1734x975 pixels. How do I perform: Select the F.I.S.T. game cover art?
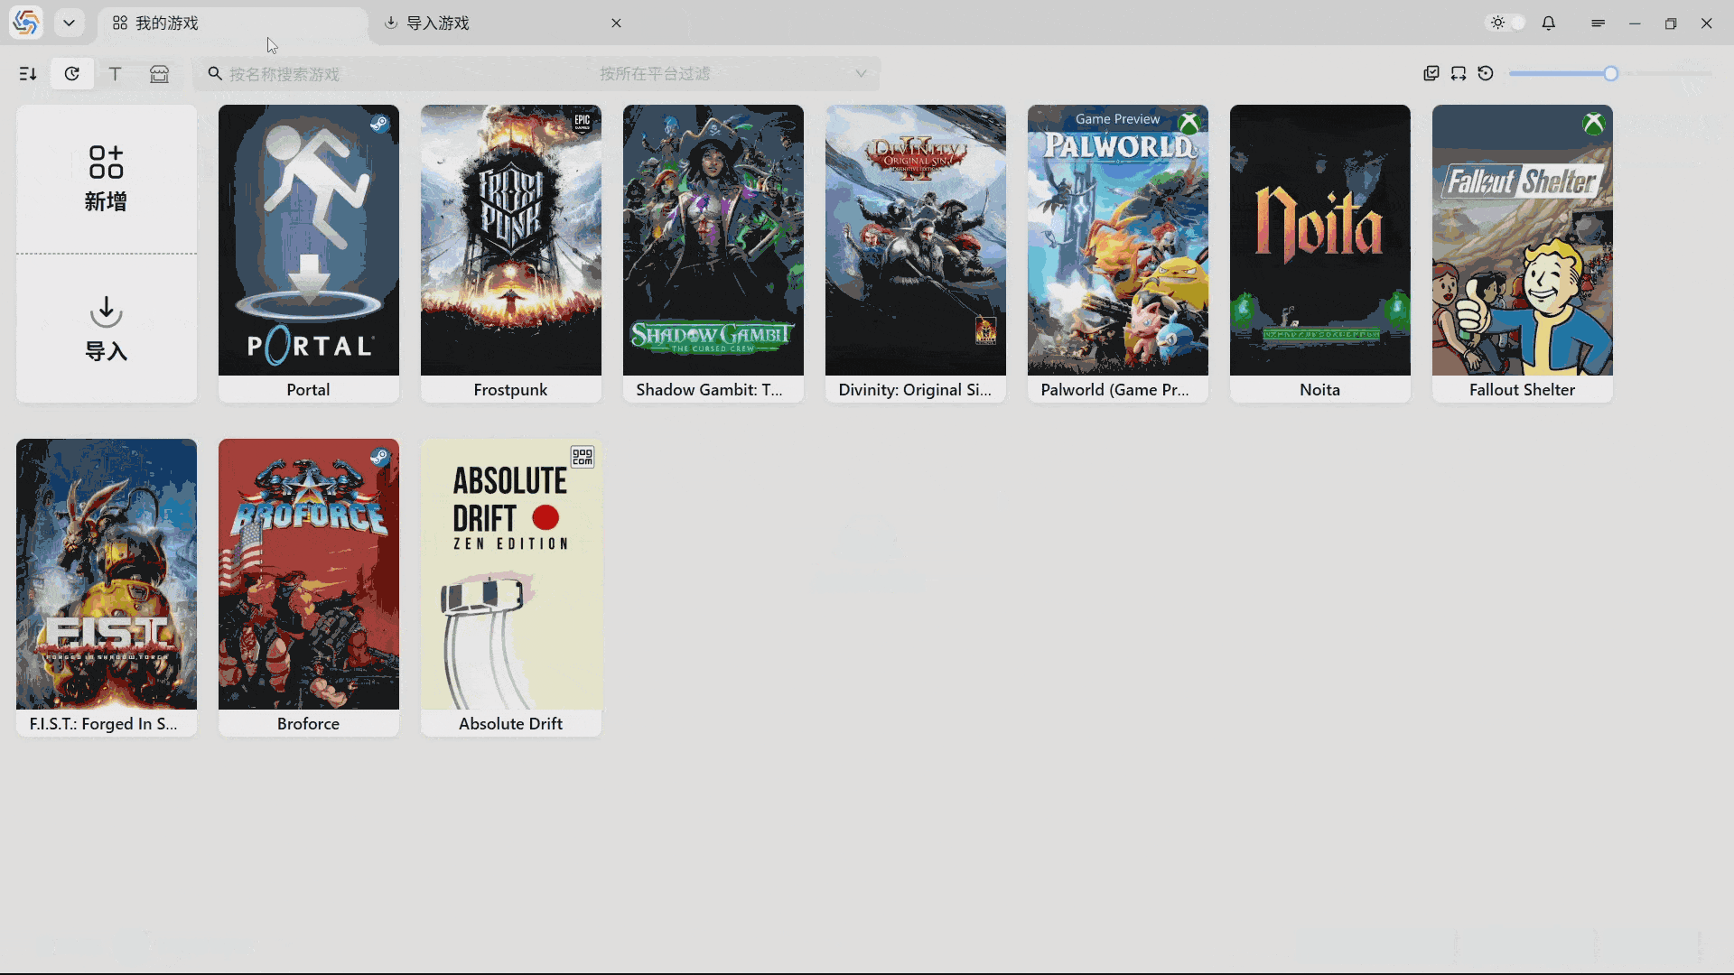click(x=107, y=574)
